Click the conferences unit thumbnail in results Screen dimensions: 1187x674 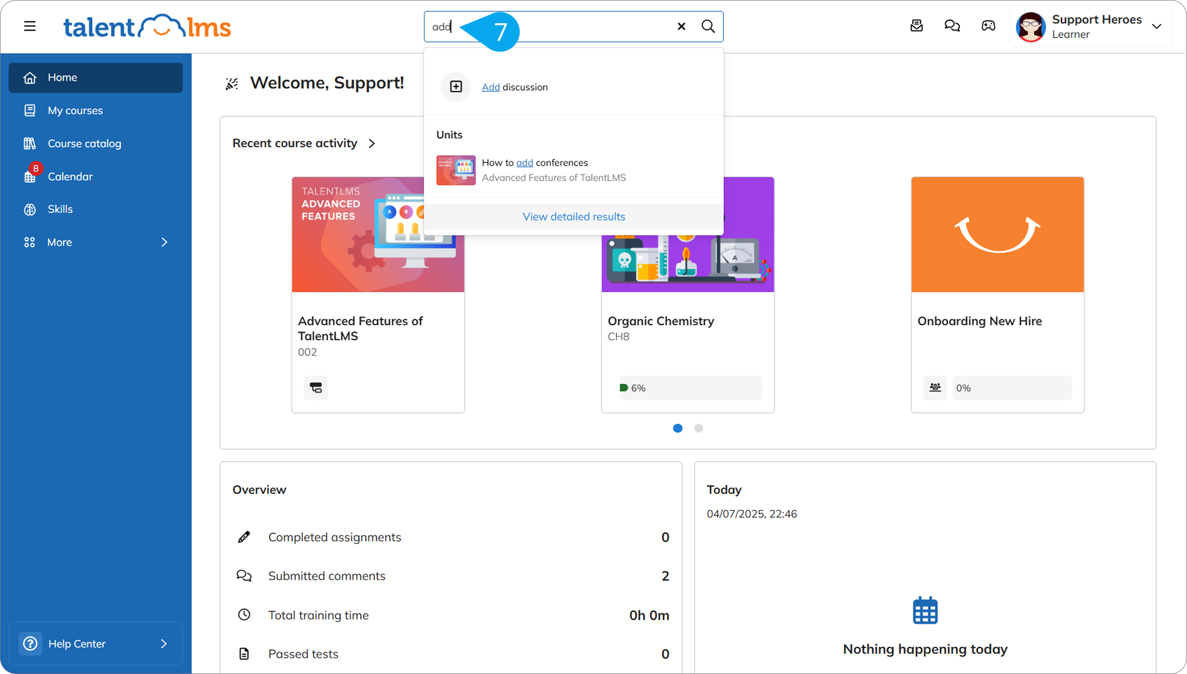click(456, 170)
